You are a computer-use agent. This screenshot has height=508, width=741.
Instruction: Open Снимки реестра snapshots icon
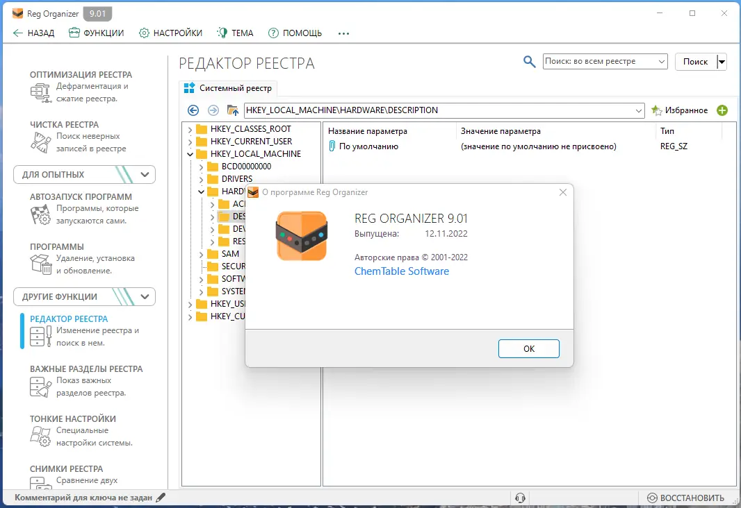coord(40,482)
